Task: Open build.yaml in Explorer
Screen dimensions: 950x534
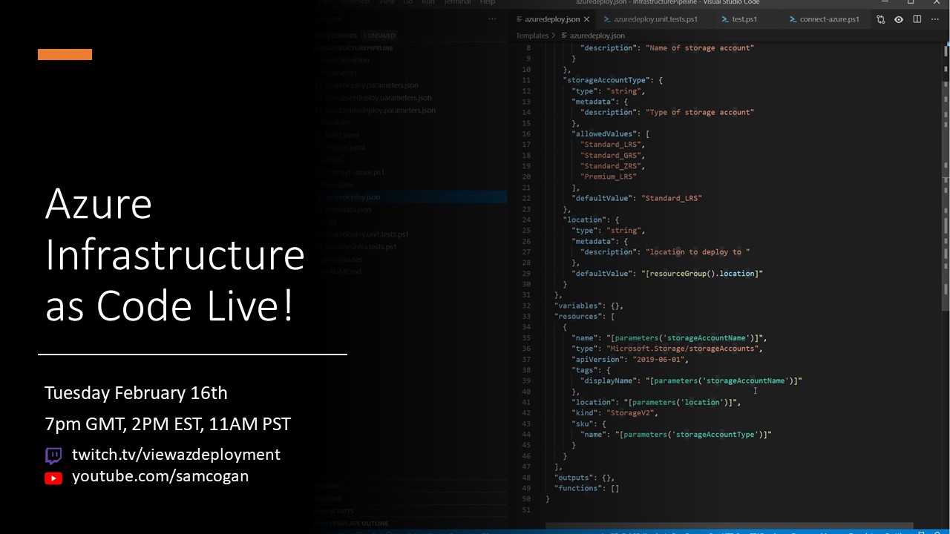Action: click(341, 135)
